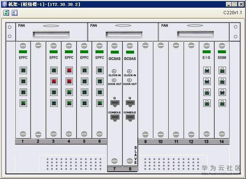Select first port on slot 6 EPFC card

(x=100, y=70)
